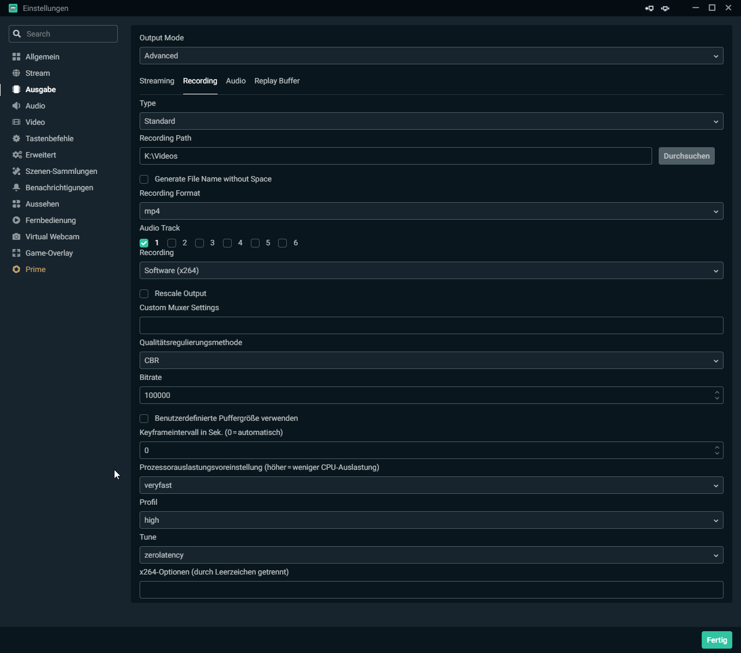This screenshot has width=741, height=653.
Task: Switch to the Streaming tab
Action: pyautogui.click(x=156, y=81)
